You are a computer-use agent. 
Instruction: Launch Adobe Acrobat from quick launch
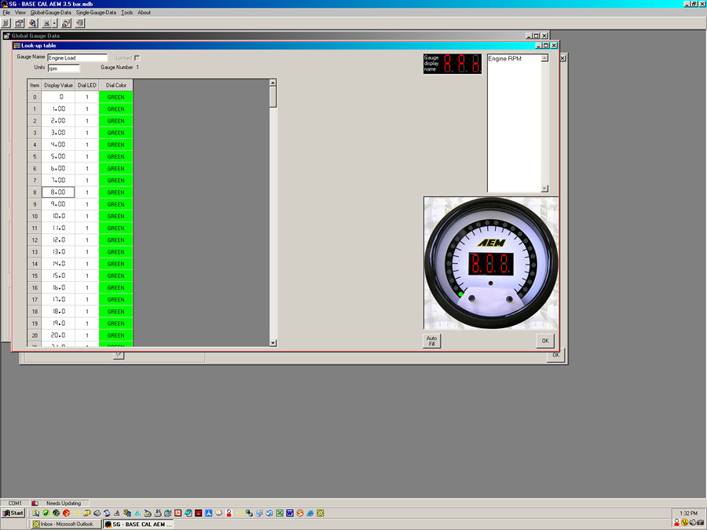point(178,513)
